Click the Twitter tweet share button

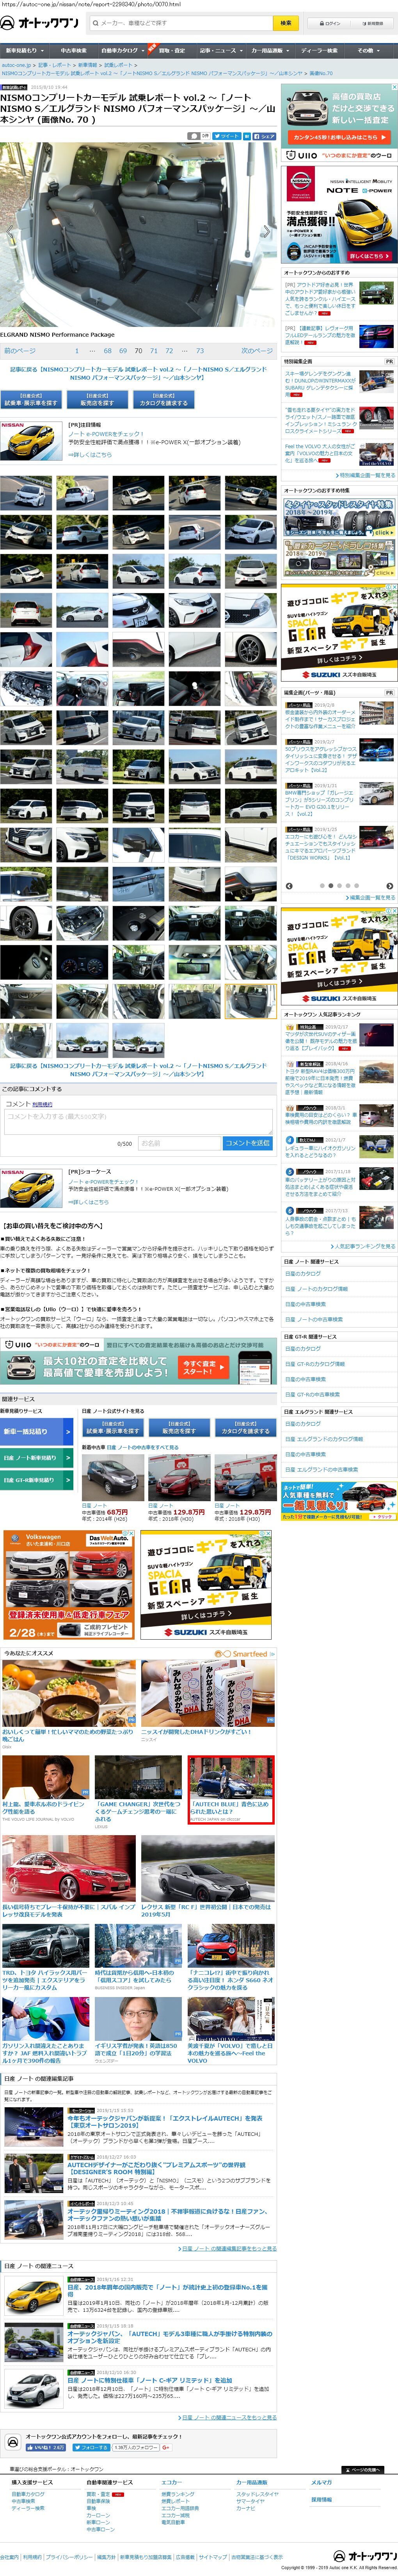point(227,135)
